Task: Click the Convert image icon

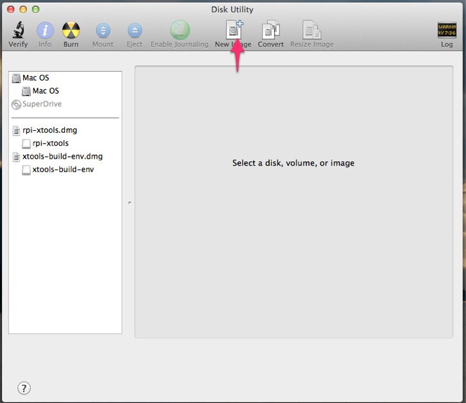Action: click(271, 30)
